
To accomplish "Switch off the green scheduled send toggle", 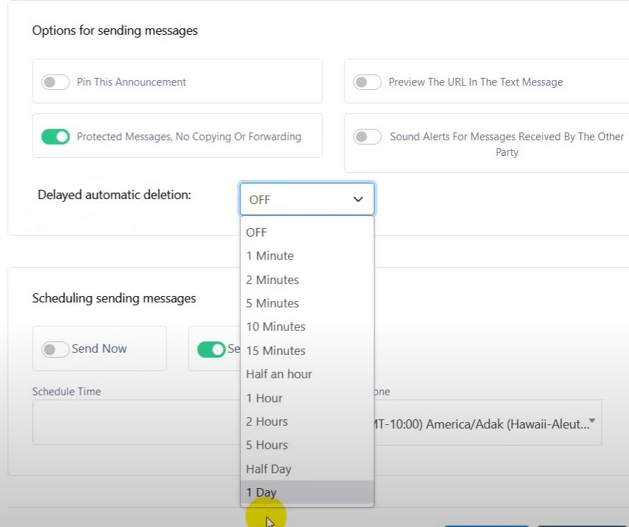I will pyautogui.click(x=211, y=348).
